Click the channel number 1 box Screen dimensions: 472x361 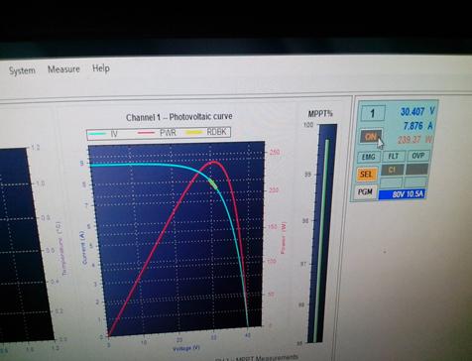(373, 113)
